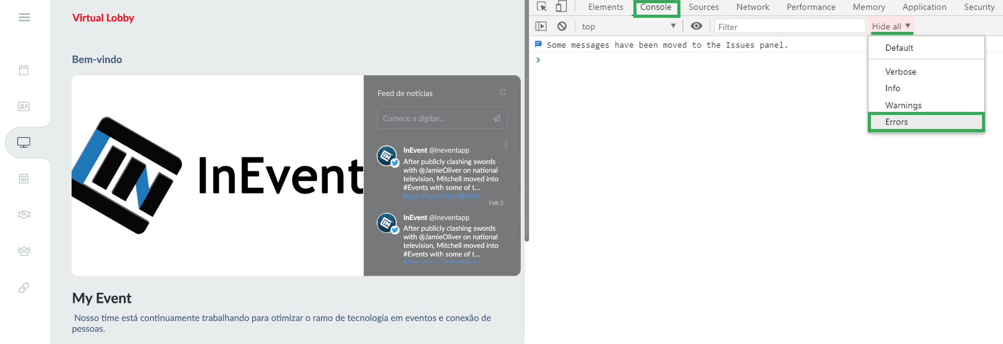The width and height of the screenshot is (1003, 344).
Task: Open the top context selector dropdown
Action: pyautogui.click(x=629, y=26)
